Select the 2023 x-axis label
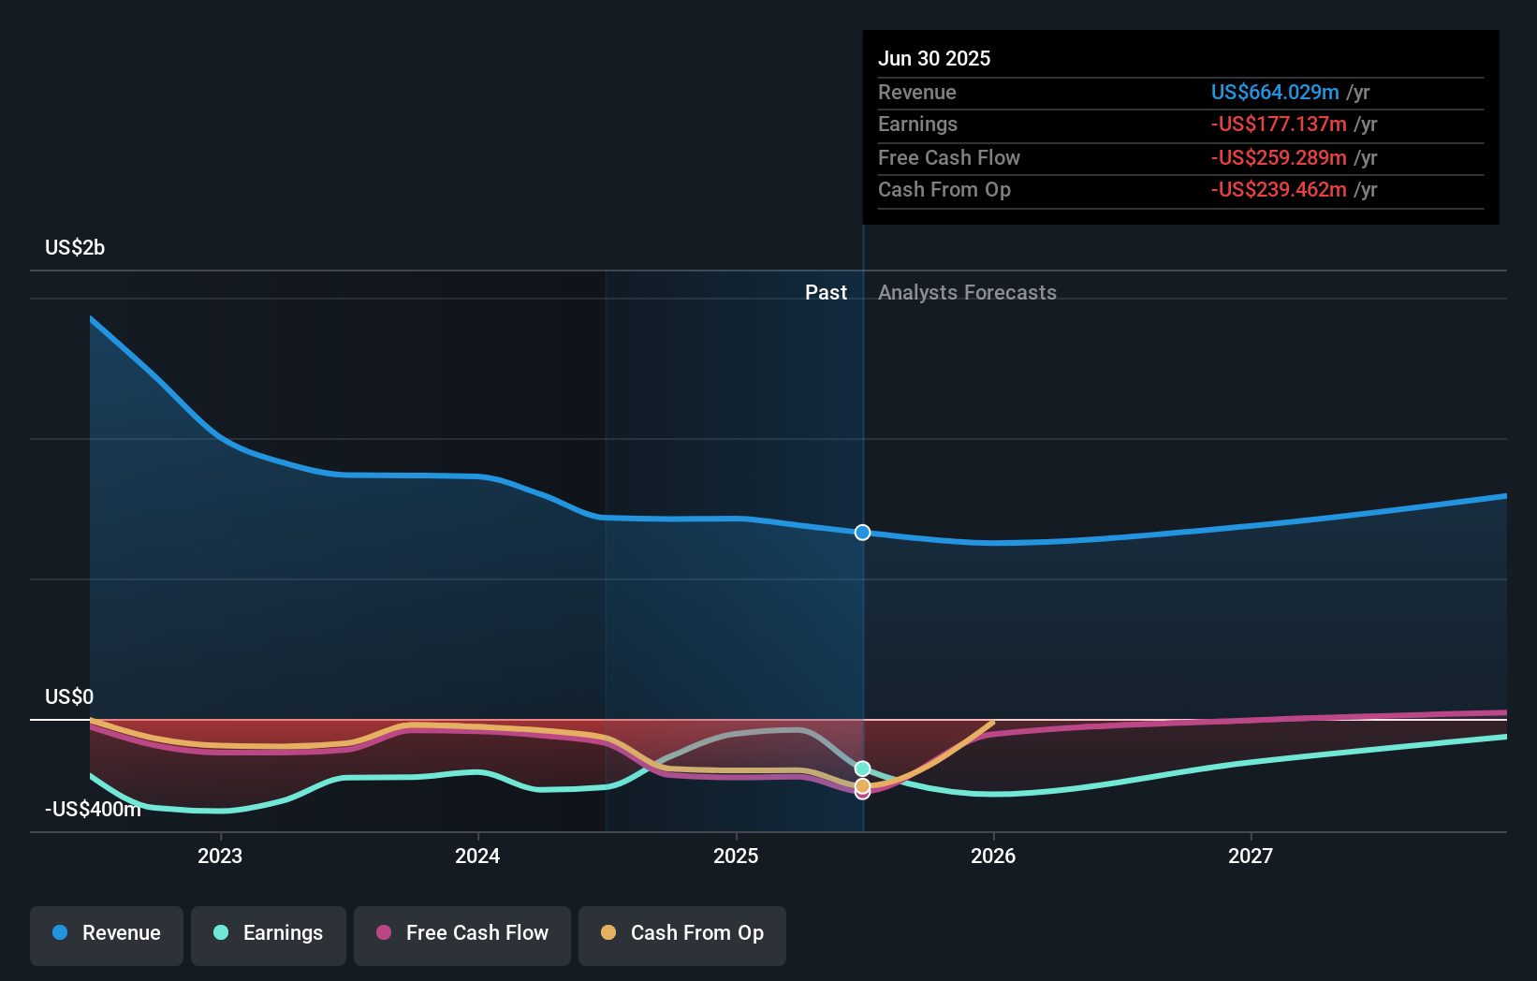Viewport: 1537px width, 981px height. click(220, 857)
